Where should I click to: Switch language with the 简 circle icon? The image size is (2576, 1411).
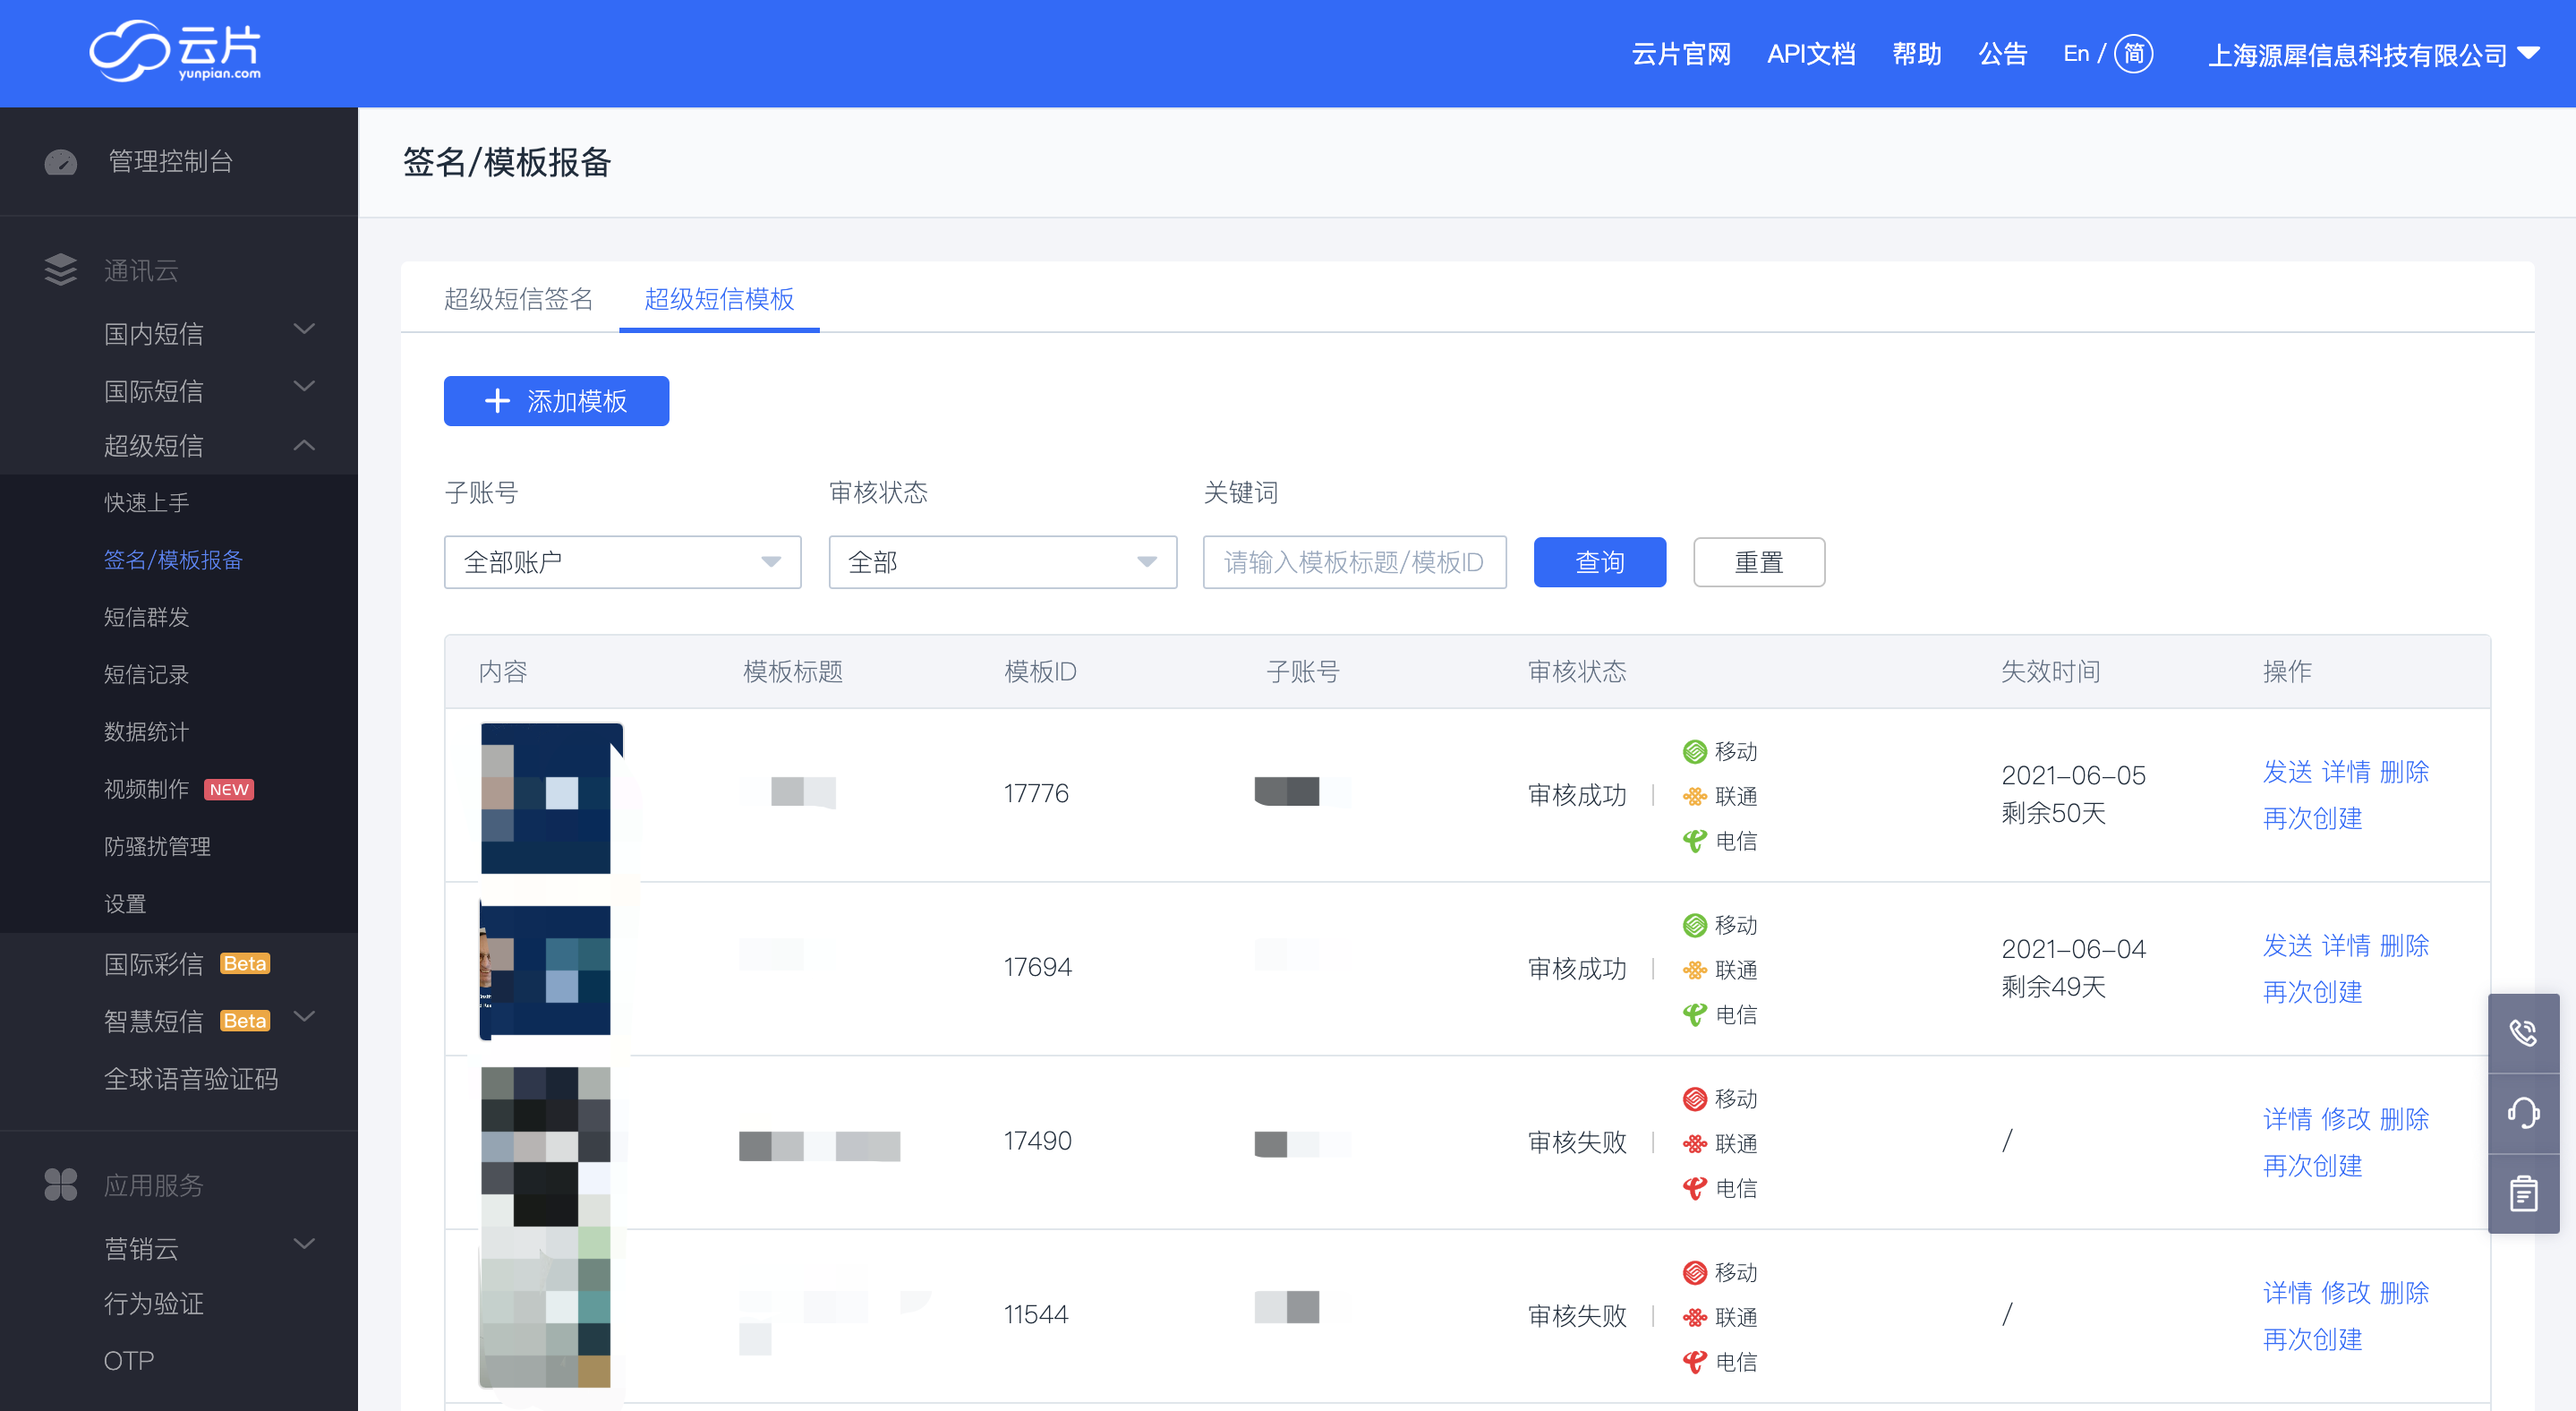coord(2133,54)
